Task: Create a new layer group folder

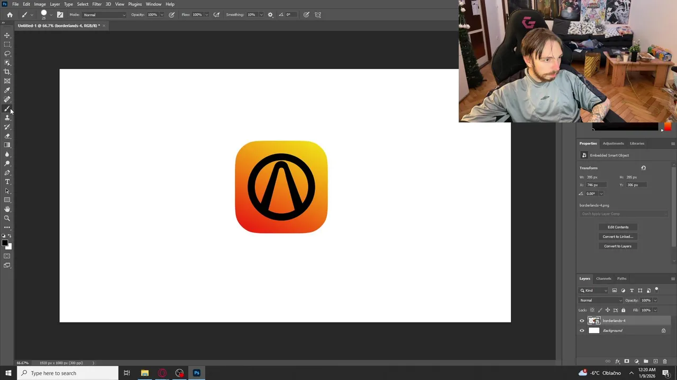Action: click(646, 362)
